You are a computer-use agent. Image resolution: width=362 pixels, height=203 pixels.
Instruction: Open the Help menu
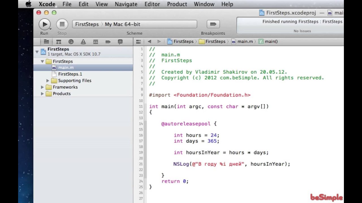pyautogui.click(x=227, y=4)
